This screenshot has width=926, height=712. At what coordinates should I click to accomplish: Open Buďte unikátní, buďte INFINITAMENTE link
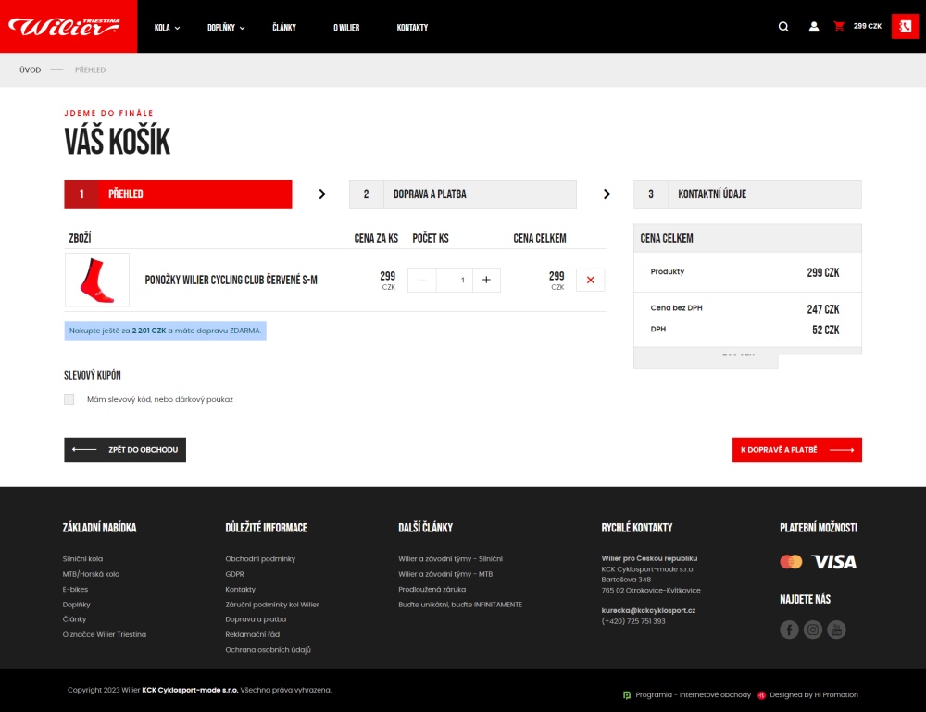(x=460, y=605)
